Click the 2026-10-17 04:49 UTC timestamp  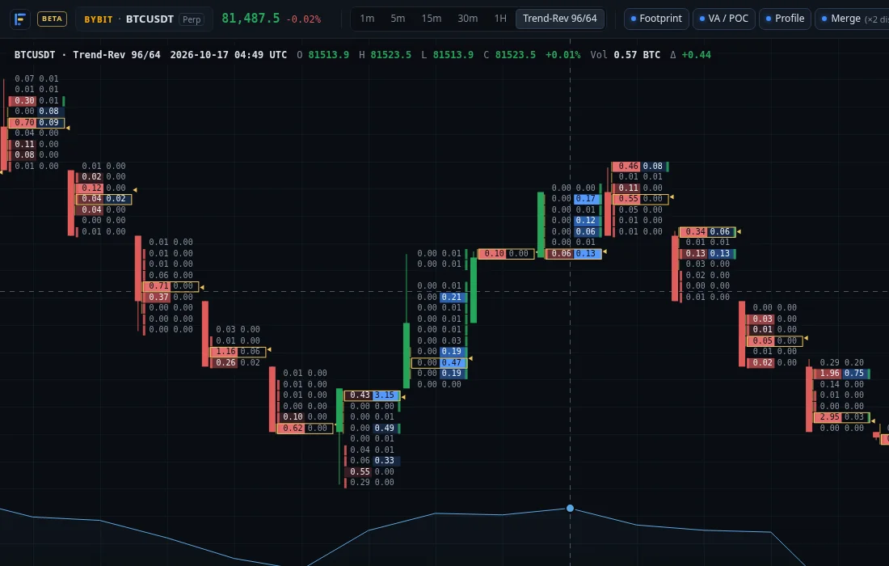pyautogui.click(x=229, y=55)
